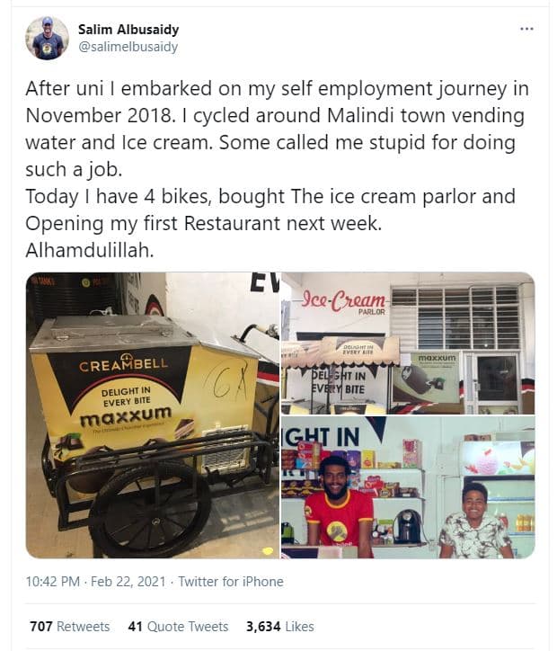Screen dimensions: 557x651
Task: Click the red Ice-Cream sign in photo
Action: [x=344, y=301]
